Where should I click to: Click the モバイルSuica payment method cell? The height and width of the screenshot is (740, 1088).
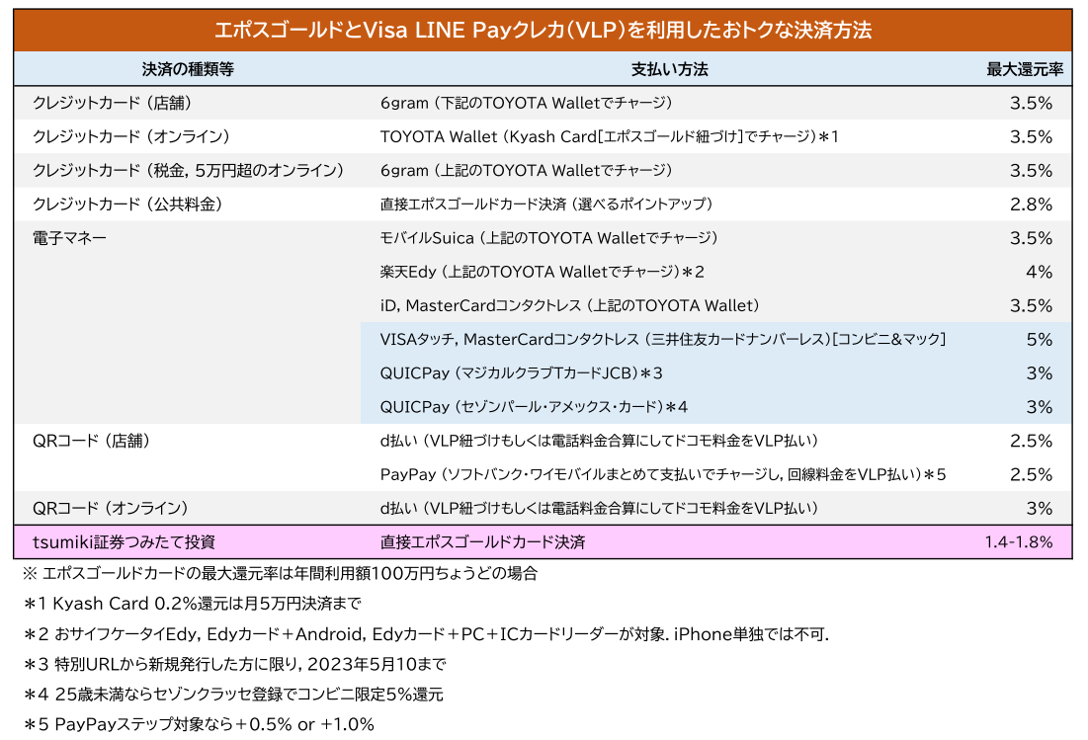pos(548,238)
